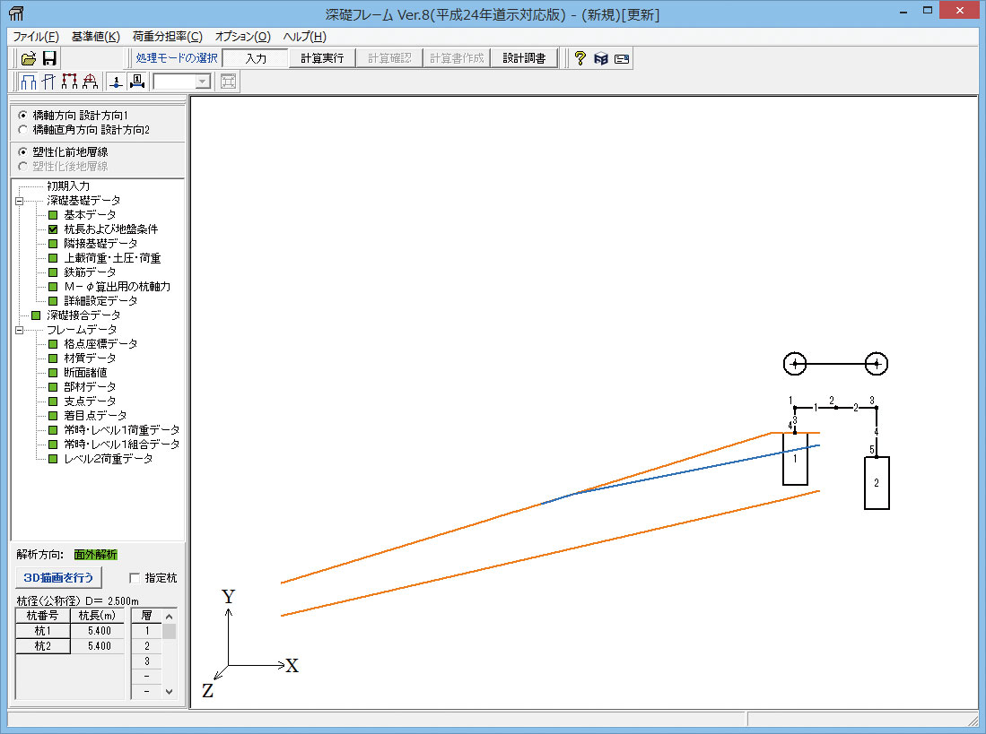
Task: Select layer row 1 in 層 list
Action: [146, 631]
